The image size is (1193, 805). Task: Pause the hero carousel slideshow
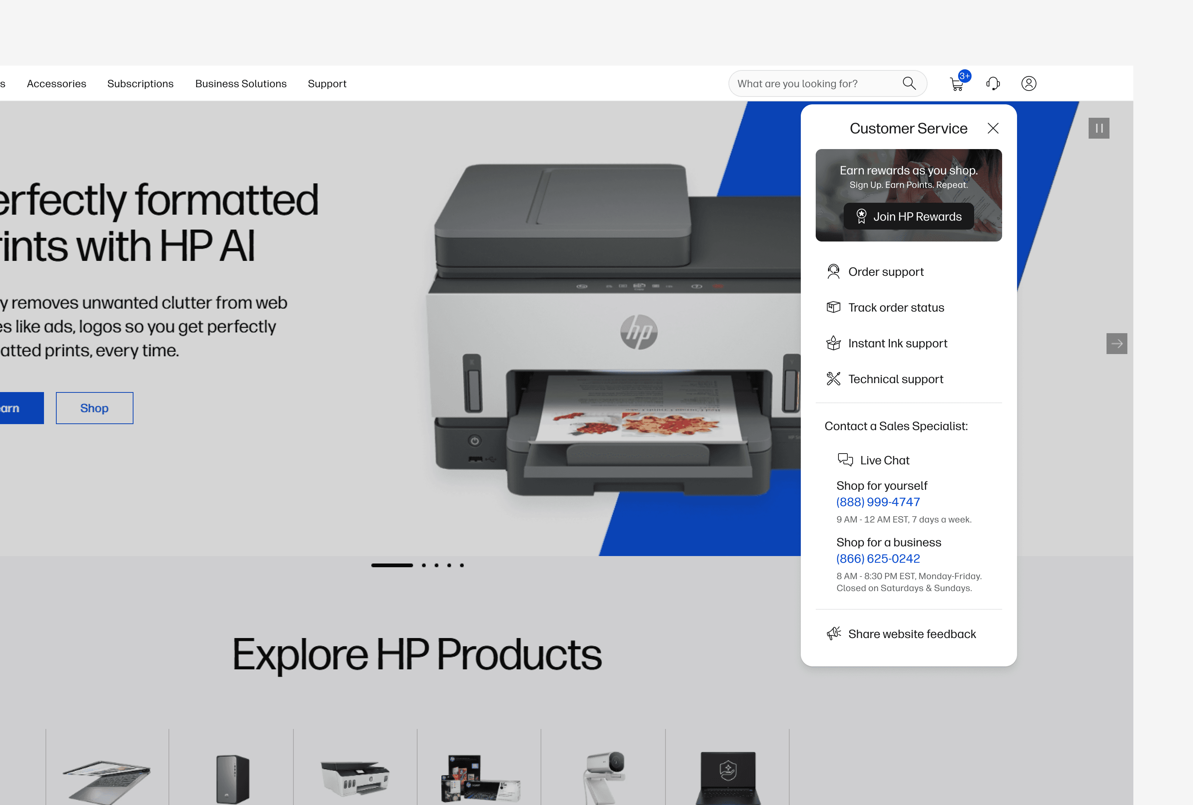pyautogui.click(x=1099, y=128)
